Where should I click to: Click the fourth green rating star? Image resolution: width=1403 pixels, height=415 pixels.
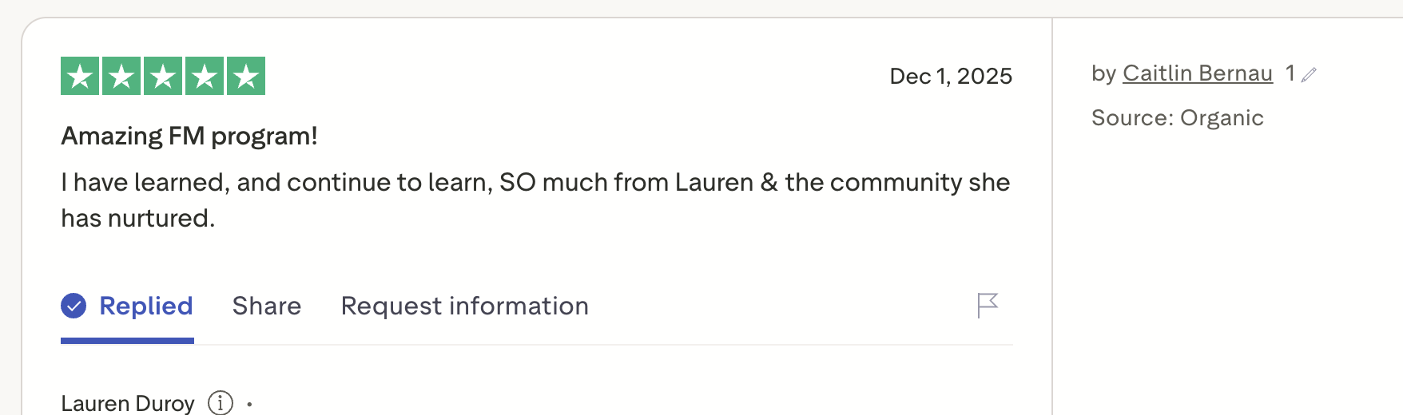[205, 76]
